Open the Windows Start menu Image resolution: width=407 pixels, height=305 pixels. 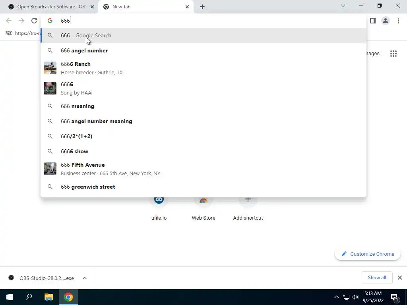10,297
